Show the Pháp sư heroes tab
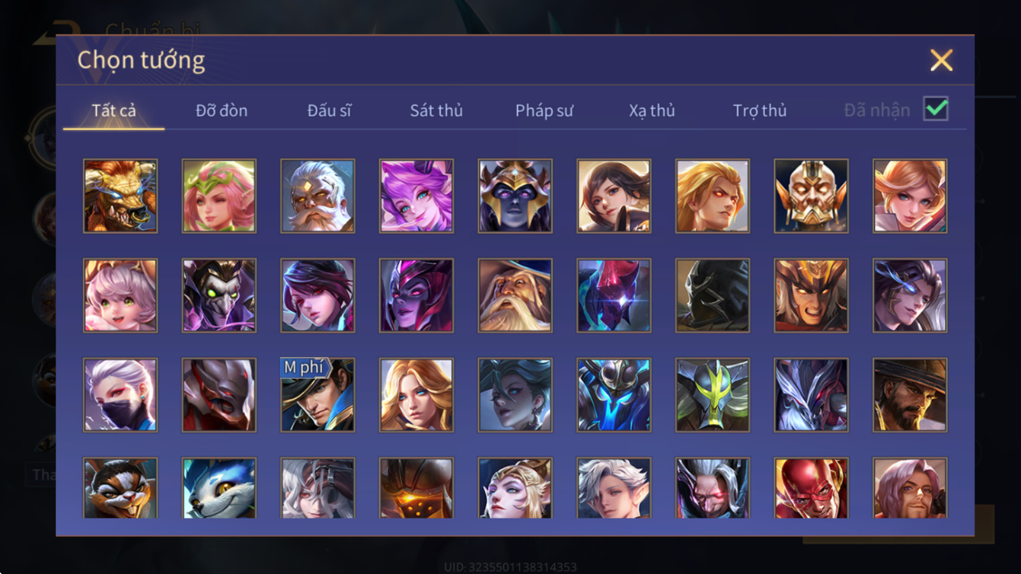Viewport: 1021px width, 574px height. point(544,110)
